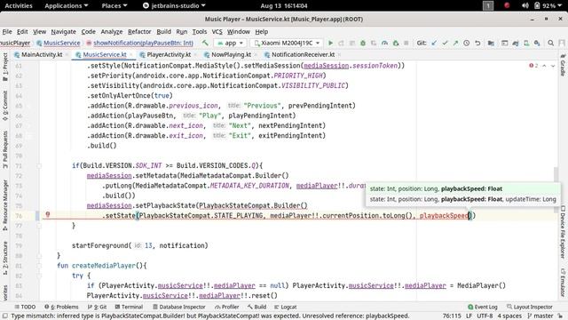Open the Layout Inspector
This screenshot has width=568, height=320.
[530, 307]
